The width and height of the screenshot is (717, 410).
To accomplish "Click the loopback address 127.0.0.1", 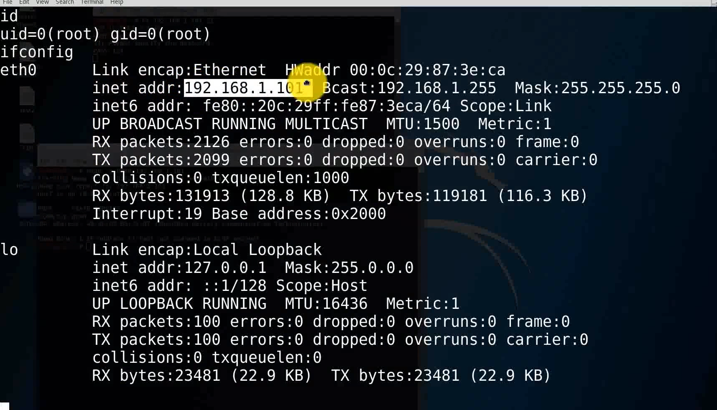I will tap(225, 268).
